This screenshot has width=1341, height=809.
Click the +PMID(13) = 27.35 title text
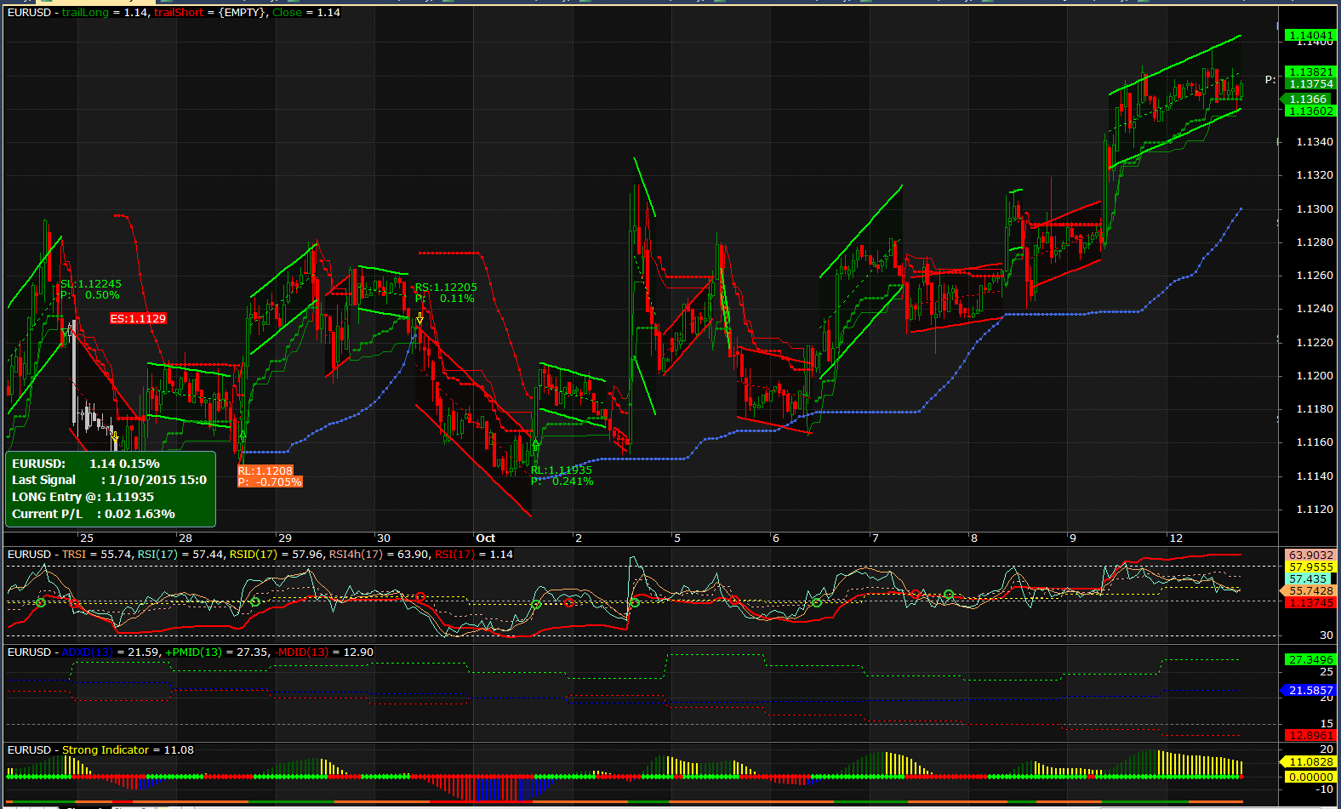216,652
